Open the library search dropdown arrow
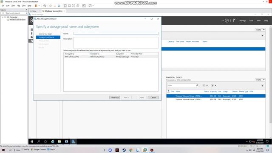 26,13
